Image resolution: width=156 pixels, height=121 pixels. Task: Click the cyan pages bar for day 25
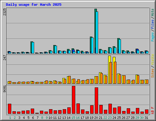point(120,46)
